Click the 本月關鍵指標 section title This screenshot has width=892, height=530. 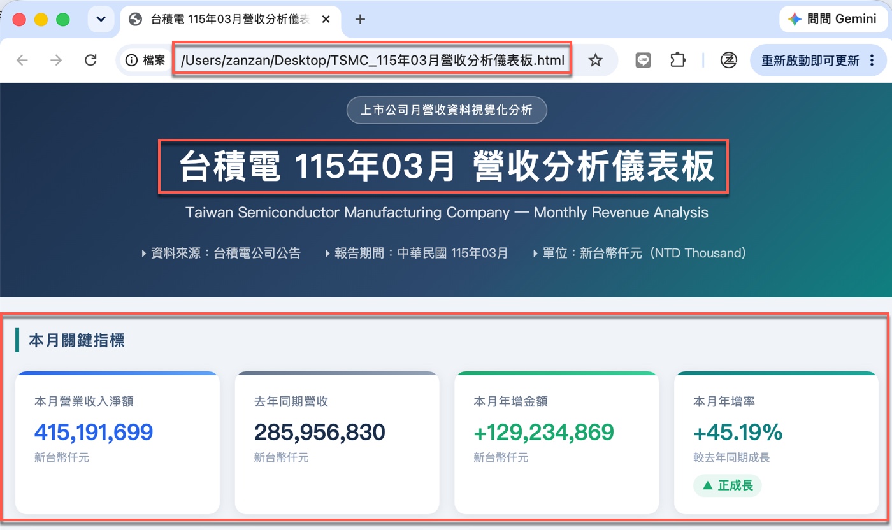(x=76, y=340)
